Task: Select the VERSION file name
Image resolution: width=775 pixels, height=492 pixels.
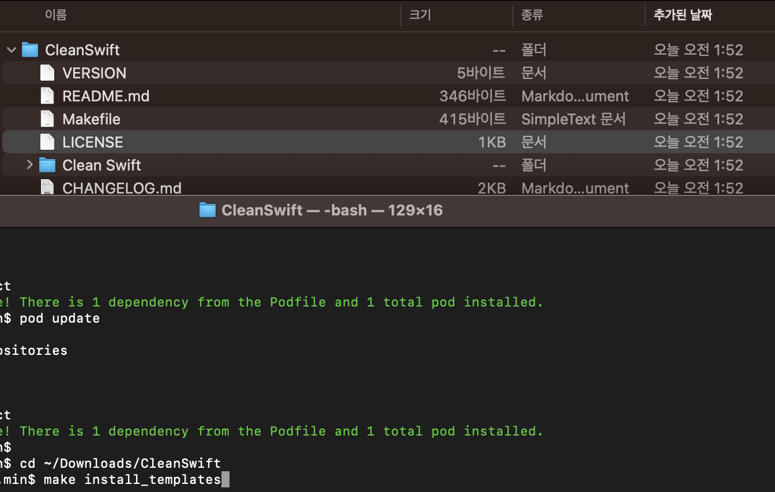Action: (x=94, y=73)
